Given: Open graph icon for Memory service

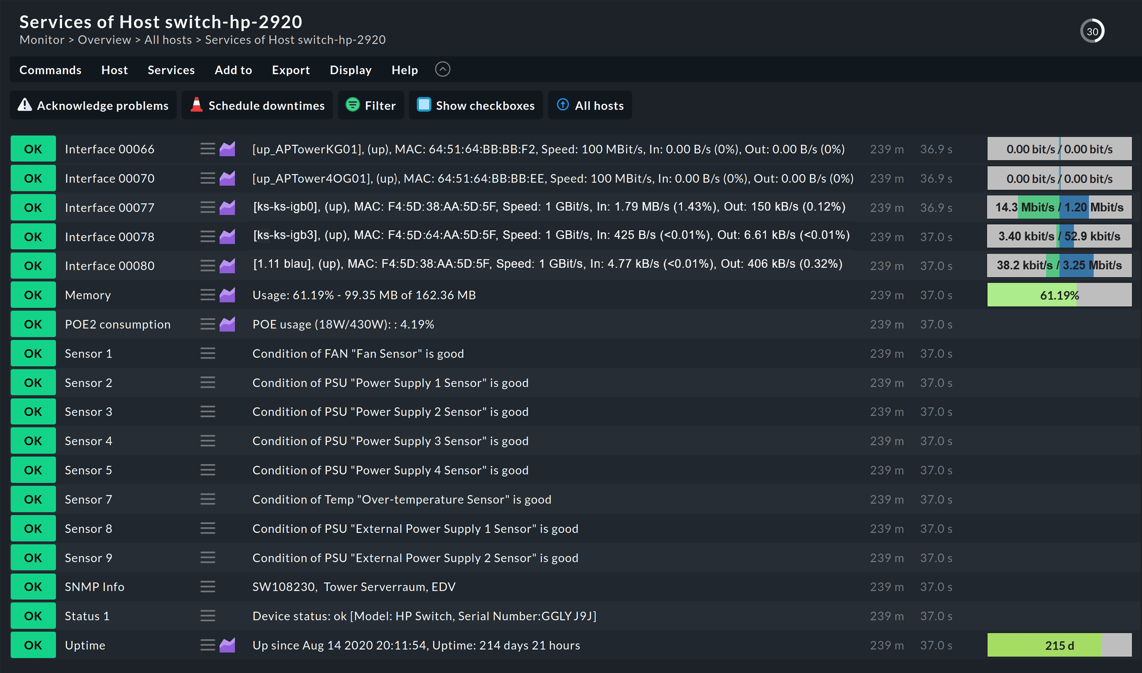Looking at the screenshot, I should coord(227,295).
